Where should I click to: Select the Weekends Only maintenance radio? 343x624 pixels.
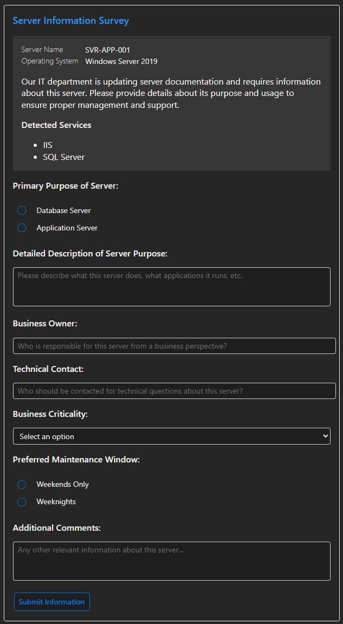(22, 484)
